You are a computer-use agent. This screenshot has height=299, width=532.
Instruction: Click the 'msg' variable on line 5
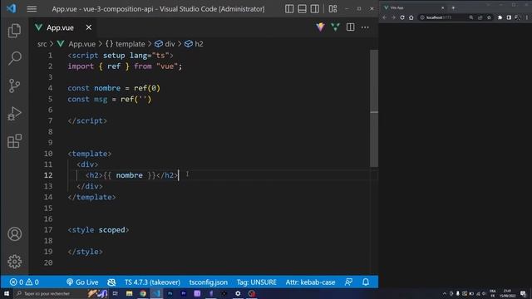101,100
